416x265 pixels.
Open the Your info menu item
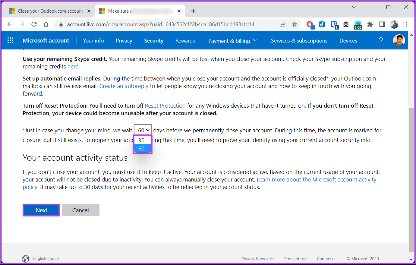click(93, 41)
